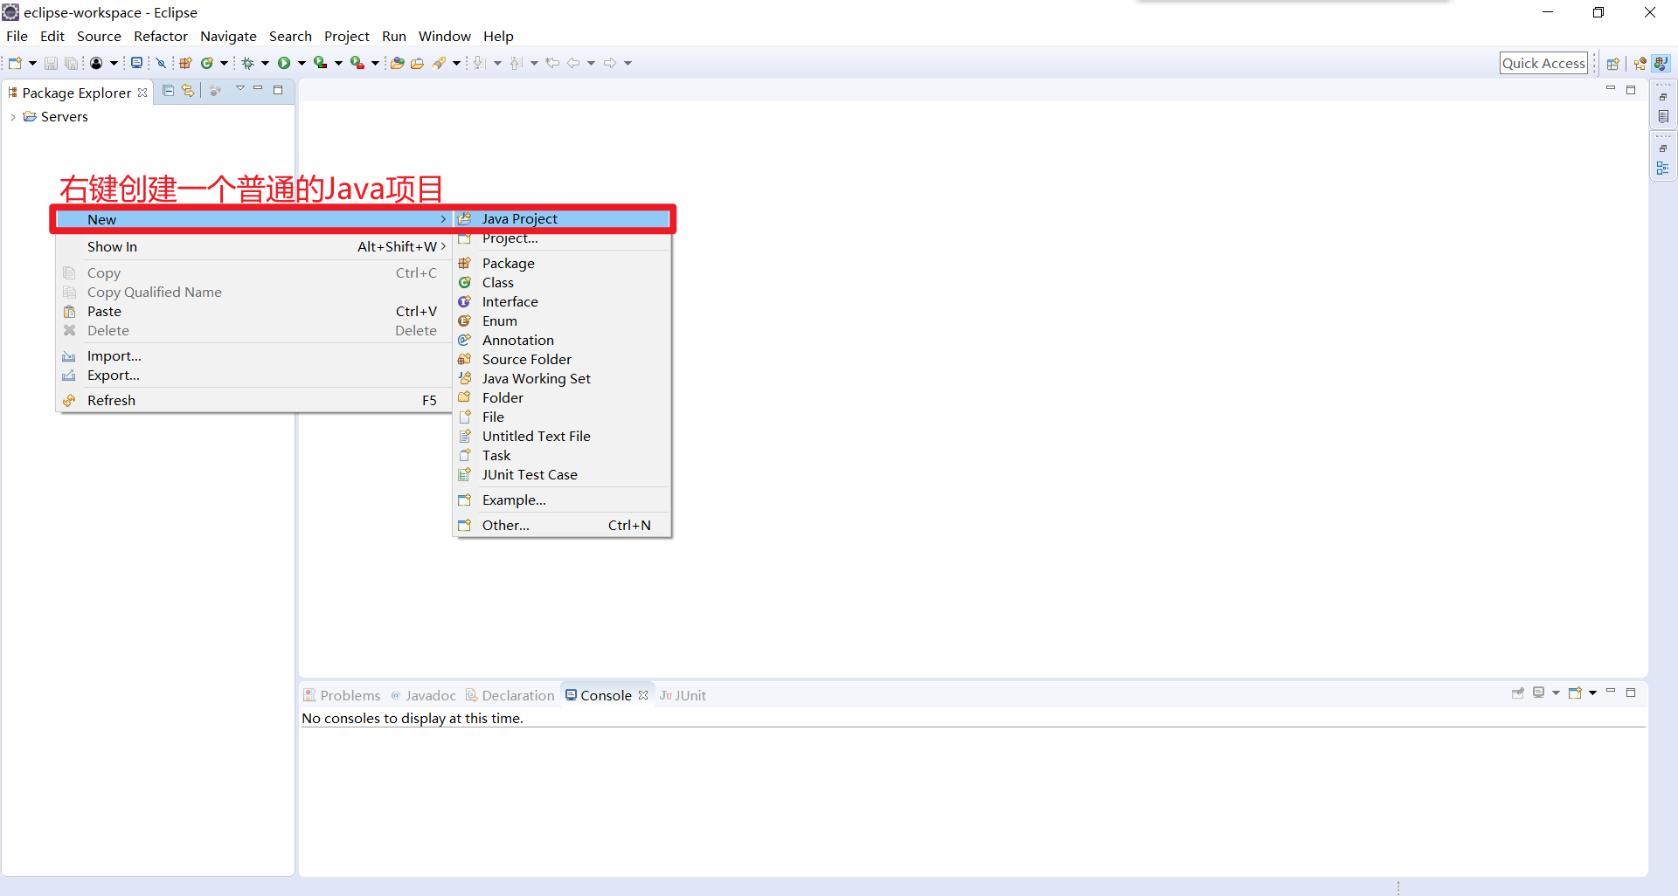Click the Next Annotation icon
This screenshot has height=896, width=1678.
click(480, 63)
